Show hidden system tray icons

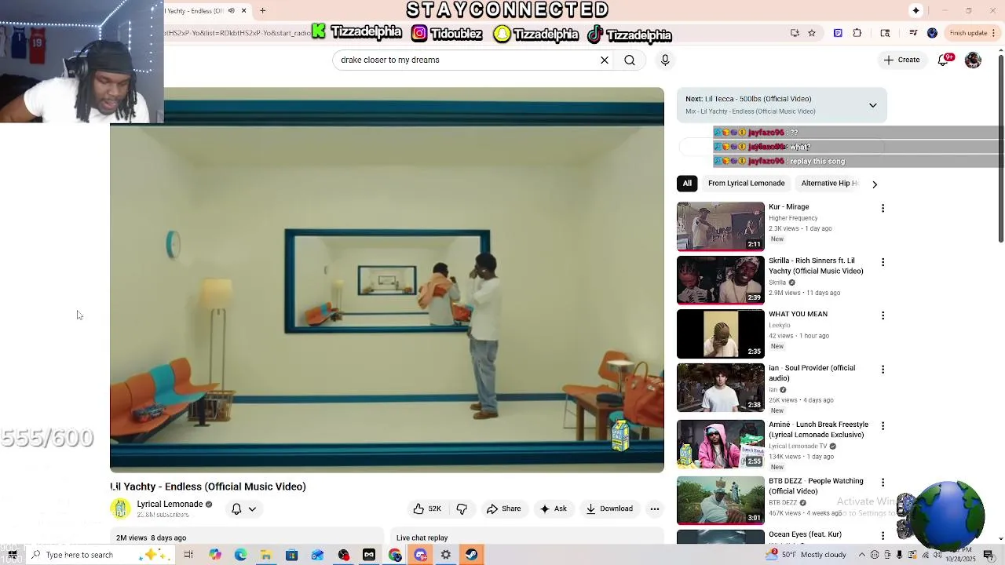(861, 555)
